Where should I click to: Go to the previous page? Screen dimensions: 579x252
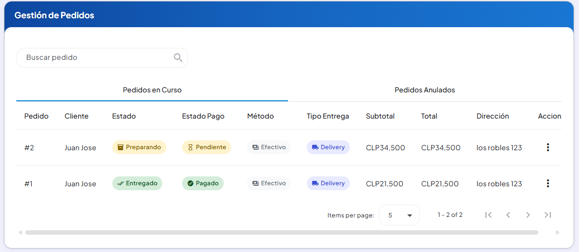(508, 215)
